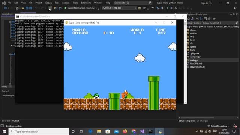The height and width of the screenshot is (135, 240).
Task: Click the New Item toolbar icon
Action: coord(17,8)
